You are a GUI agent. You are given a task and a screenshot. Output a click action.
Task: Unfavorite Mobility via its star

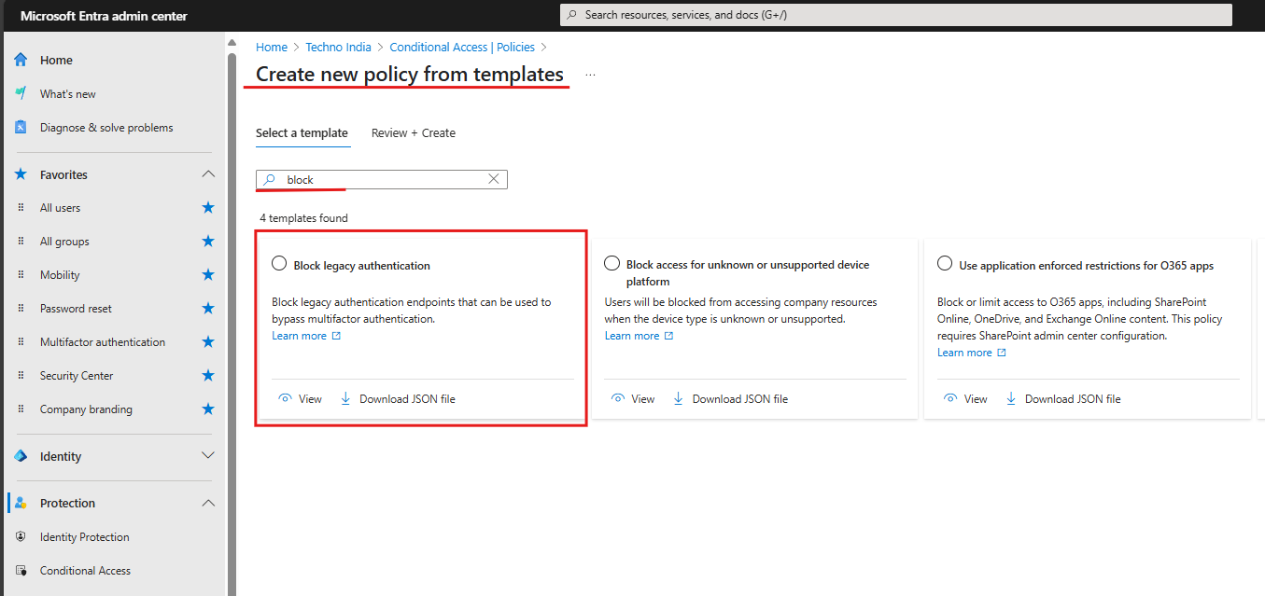point(208,275)
